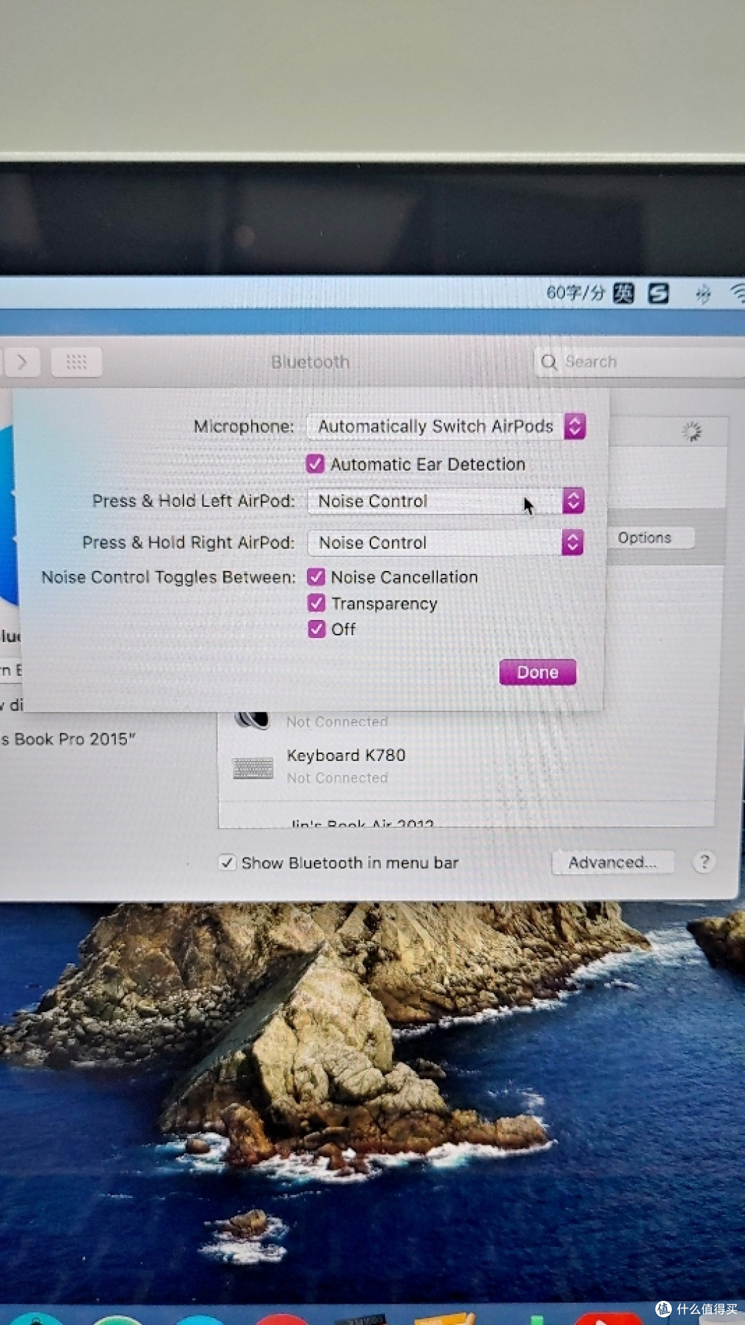The width and height of the screenshot is (745, 1325).
Task: Open Advanced Bluetooth settings
Action: point(613,862)
